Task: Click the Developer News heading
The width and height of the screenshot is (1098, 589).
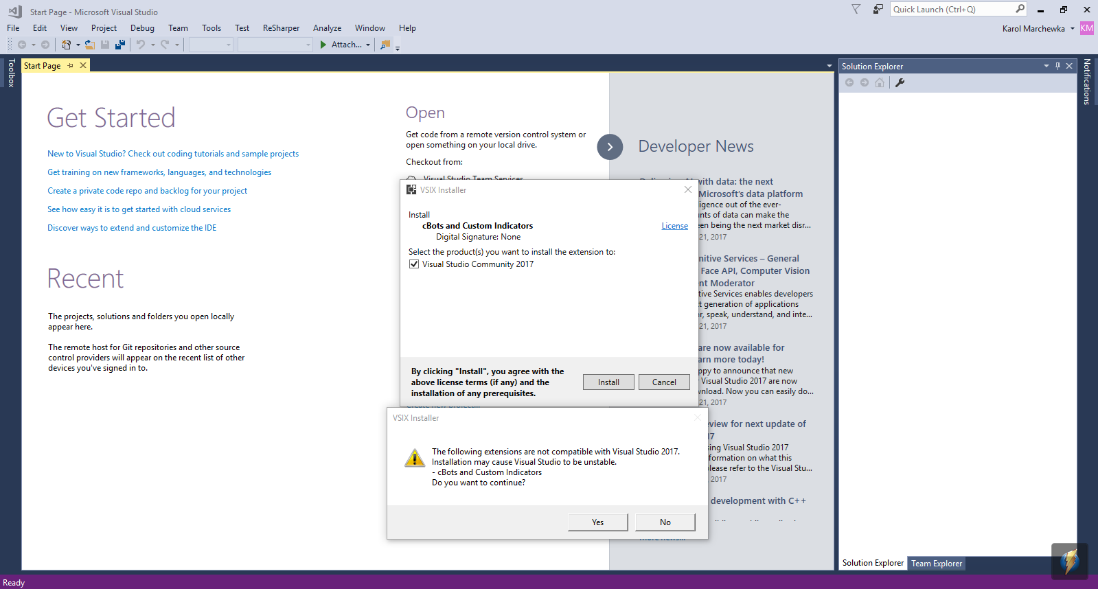Action: tap(696, 146)
